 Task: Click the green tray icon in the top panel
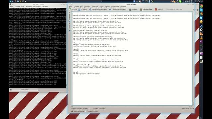[180, 1]
